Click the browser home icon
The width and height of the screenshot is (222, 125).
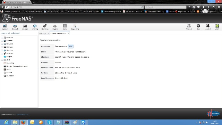(208, 7)
